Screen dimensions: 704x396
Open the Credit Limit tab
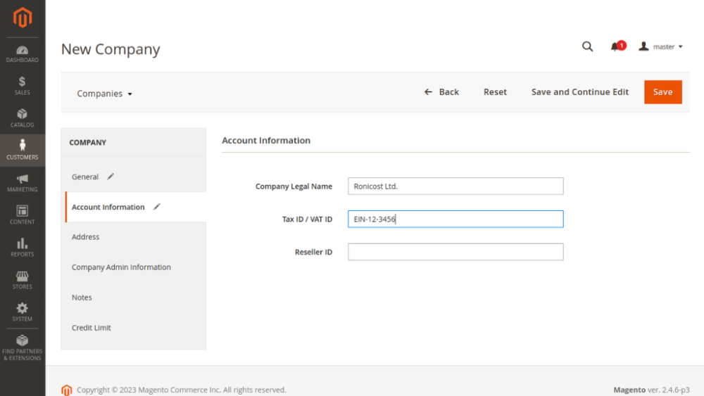91,327
